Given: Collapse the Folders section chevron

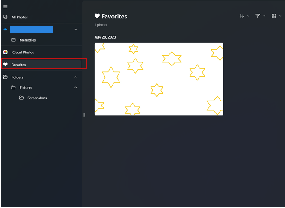Looking at the screenshot, I should pos(76,77).
